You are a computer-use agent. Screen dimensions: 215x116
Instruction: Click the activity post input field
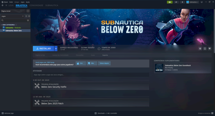pos(91,75)
